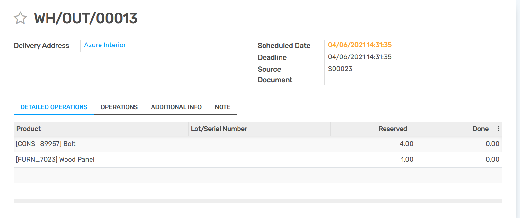This screenshot has height=218, width=520.
Task: Click the Done quantity for Bolt
Action: (x=492, y=144)
